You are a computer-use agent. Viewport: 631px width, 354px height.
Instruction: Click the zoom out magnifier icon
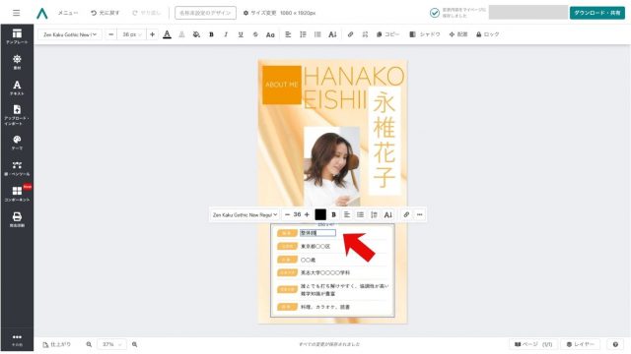pos(89,344)
